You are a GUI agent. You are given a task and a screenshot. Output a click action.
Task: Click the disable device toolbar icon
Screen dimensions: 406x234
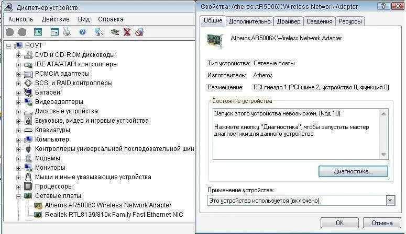[x=139, y=32]
